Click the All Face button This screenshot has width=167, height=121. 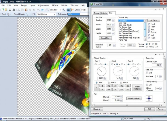pos(154,20)
